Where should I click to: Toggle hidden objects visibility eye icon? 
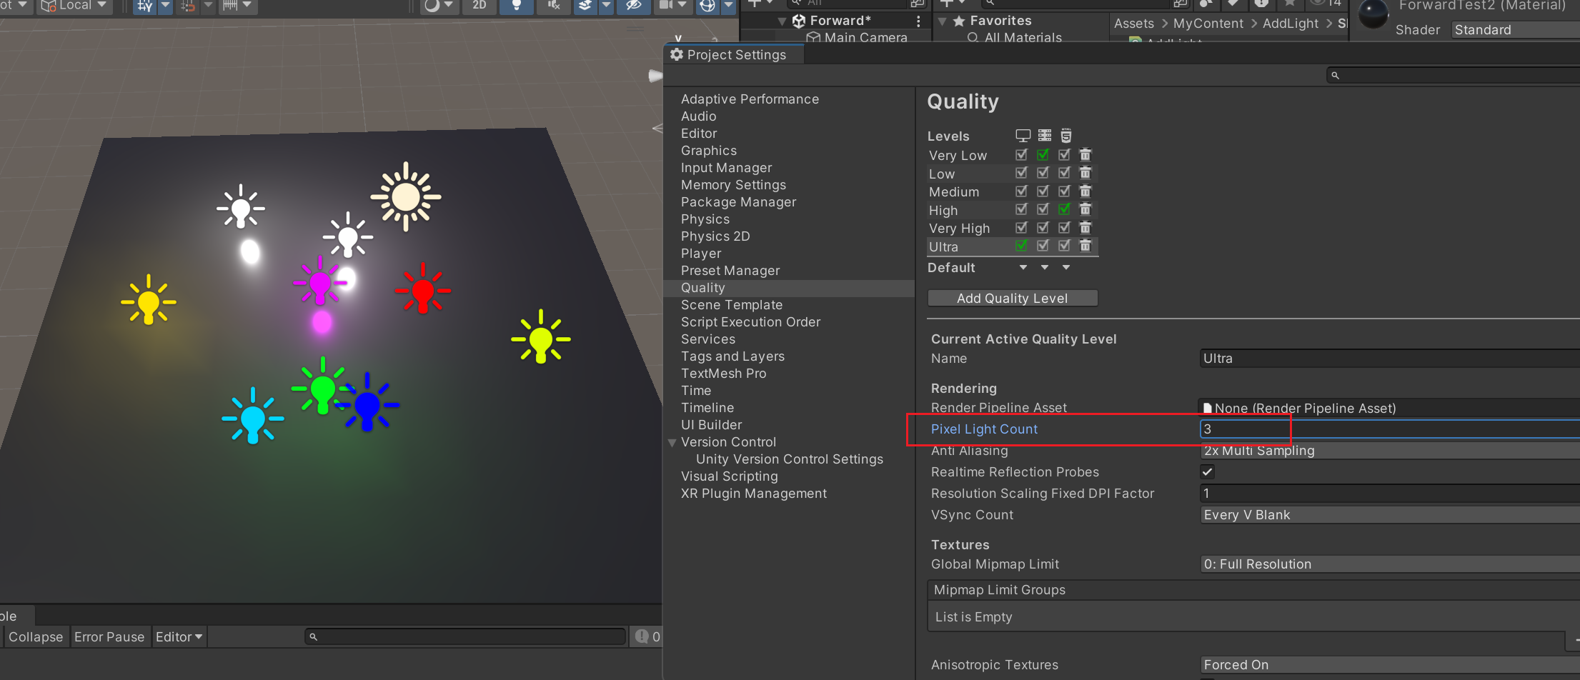(633, 6)
